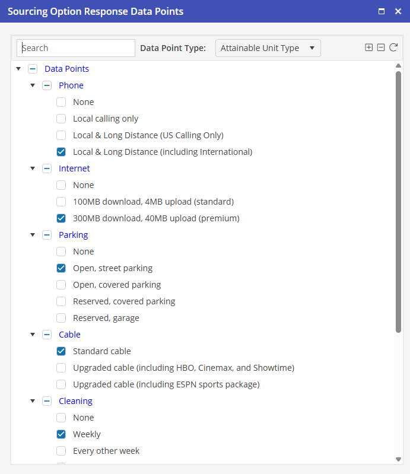Click the expand all icon in toolbar
410x474 pixels.
pyautogui.click(x=368, y=47)
